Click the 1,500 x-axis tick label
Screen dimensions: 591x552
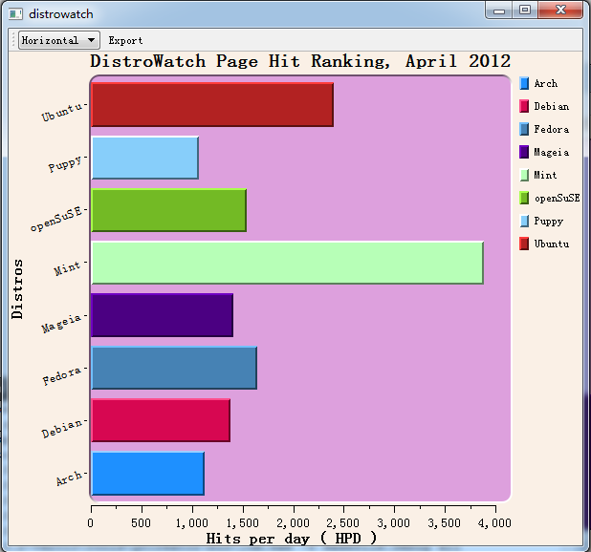[242, 523]
